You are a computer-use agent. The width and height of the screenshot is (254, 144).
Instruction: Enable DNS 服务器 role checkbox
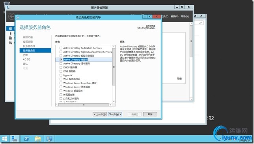pos(61,71)
